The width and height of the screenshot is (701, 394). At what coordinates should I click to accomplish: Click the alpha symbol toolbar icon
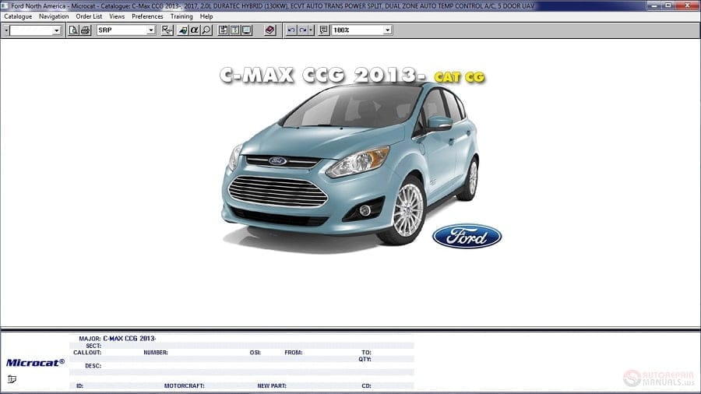click(195, 30)
